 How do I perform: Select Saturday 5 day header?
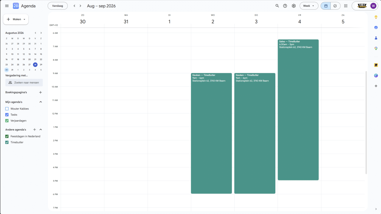tap(343, 22)
